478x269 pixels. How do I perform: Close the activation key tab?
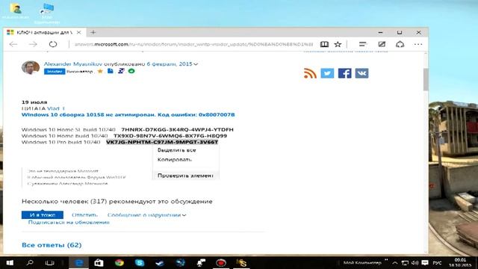click(78, 32)
